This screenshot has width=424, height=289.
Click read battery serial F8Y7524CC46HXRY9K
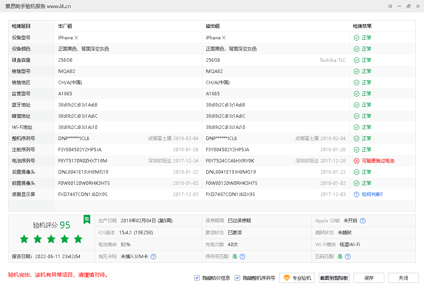click(230, 161)
